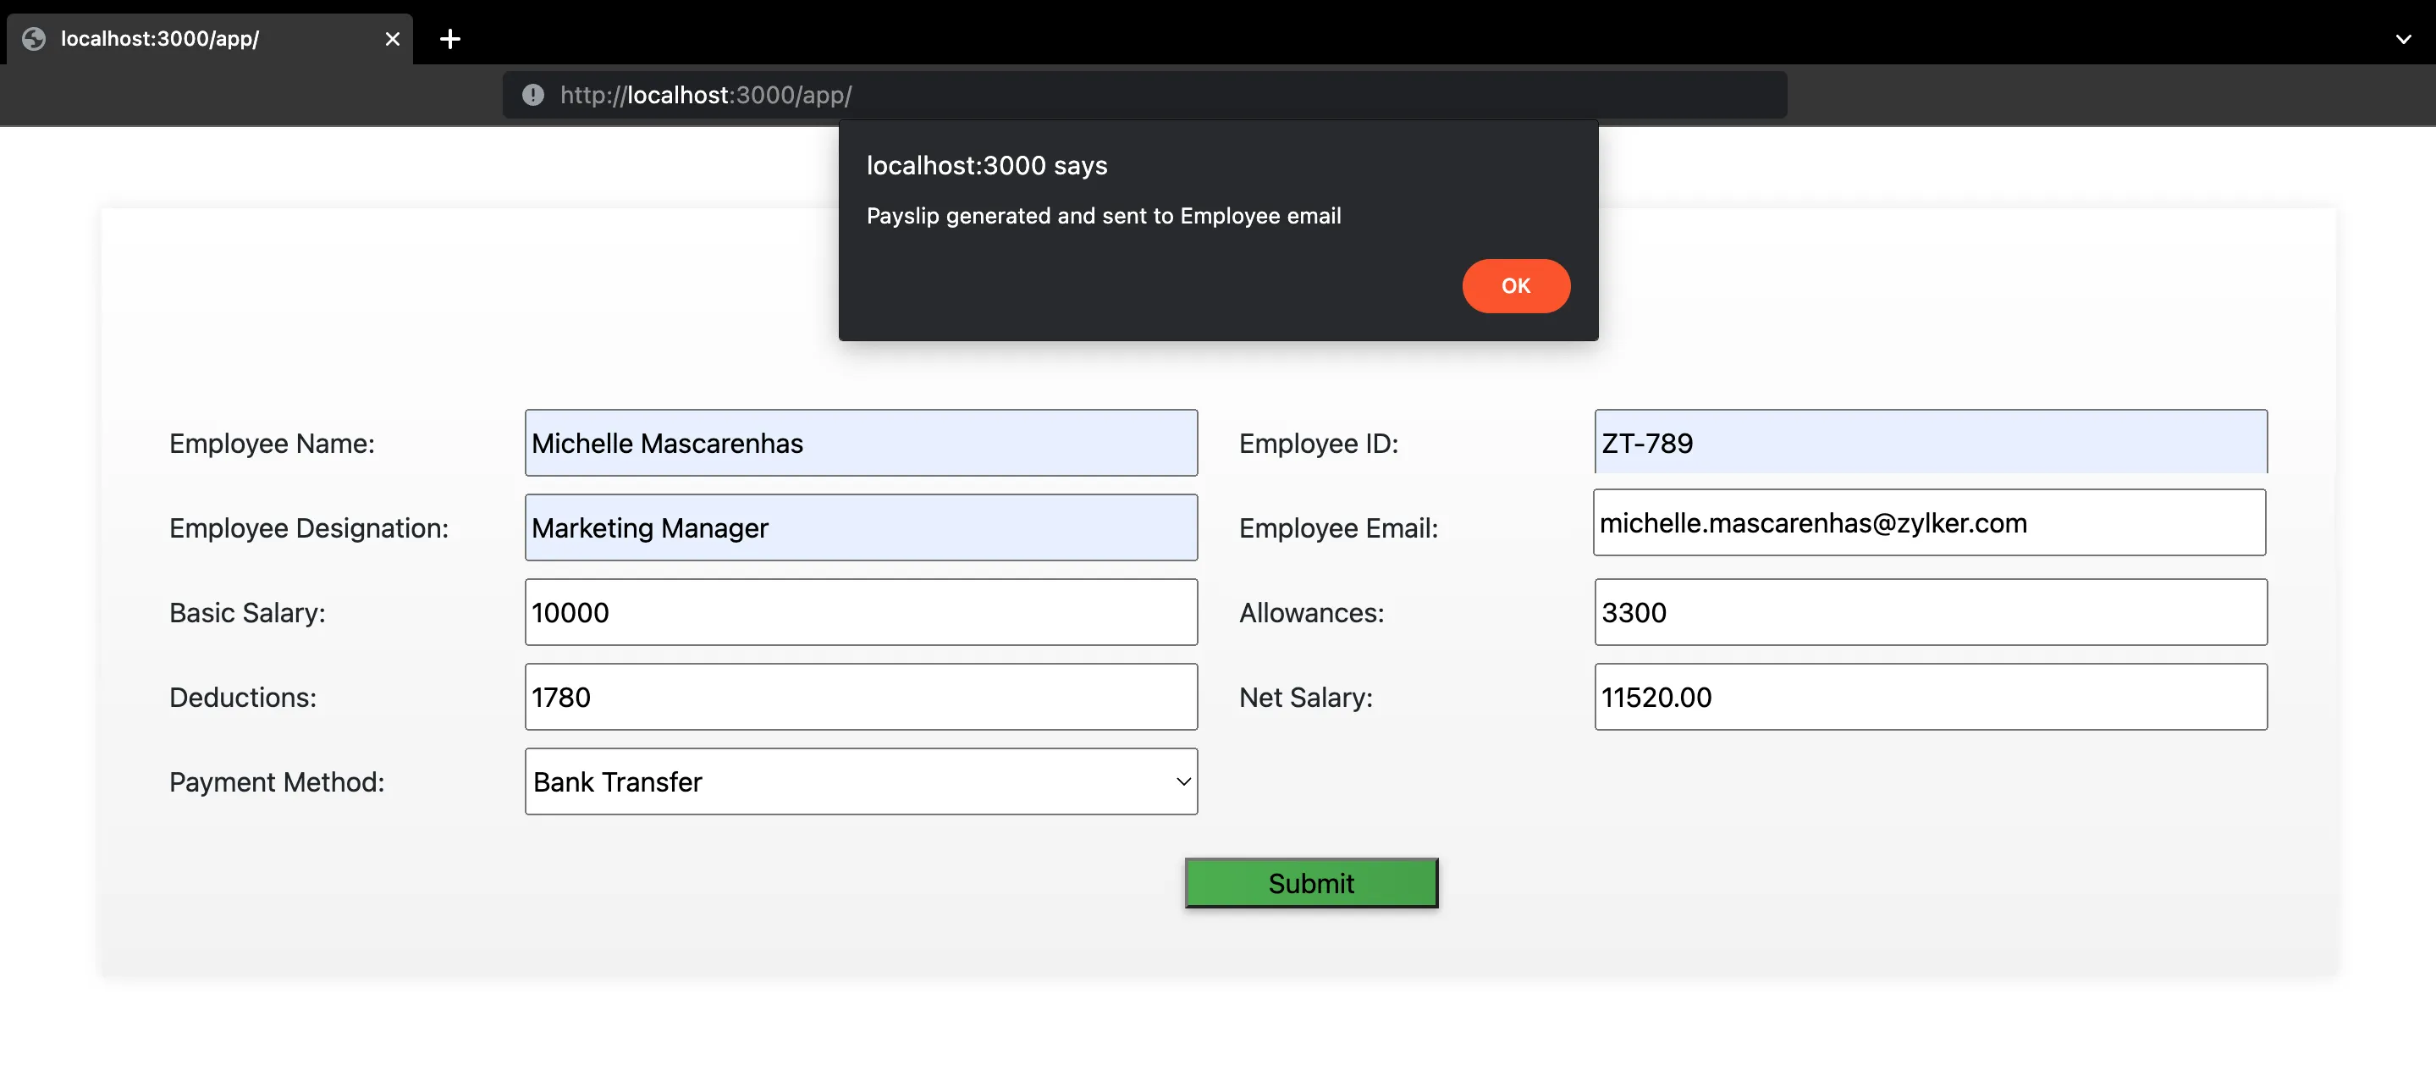The image size is (2436, 1082).
Task: Switch to the localhost:3000/app/ tab
Action: click(x=209, y=39)
